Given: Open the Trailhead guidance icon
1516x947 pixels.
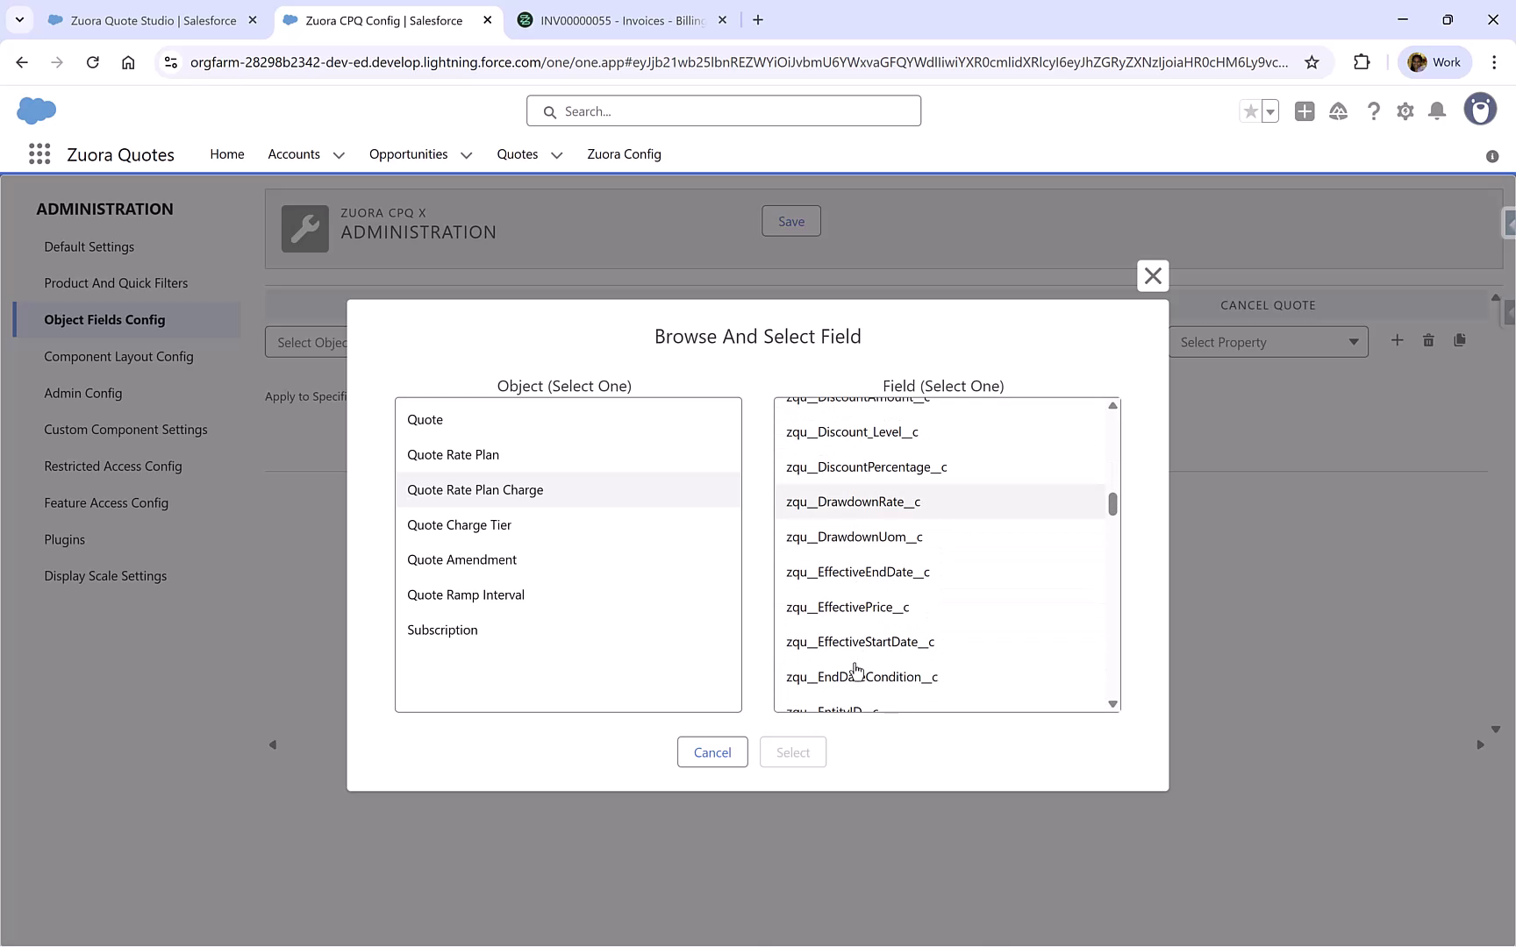Looking at the screenshot, I should point(1339,111).
